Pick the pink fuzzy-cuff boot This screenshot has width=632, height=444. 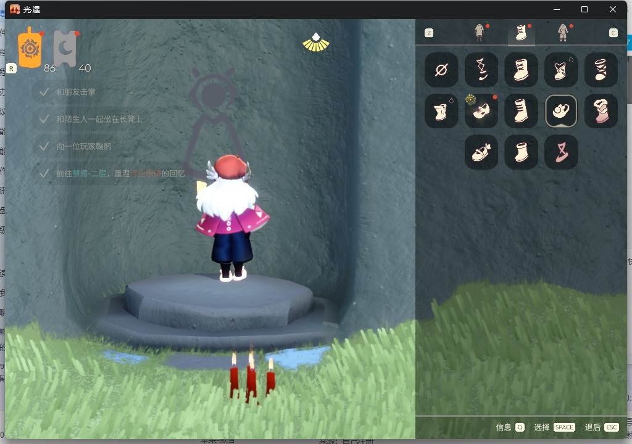(601, 111)
